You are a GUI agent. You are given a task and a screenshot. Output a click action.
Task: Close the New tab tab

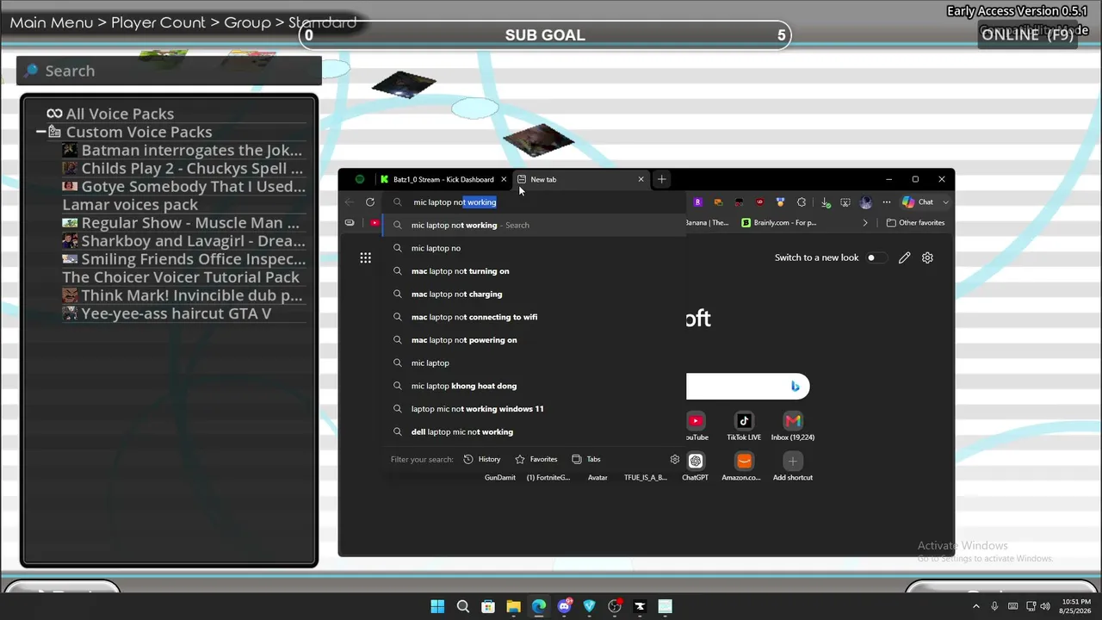[641, 179]
